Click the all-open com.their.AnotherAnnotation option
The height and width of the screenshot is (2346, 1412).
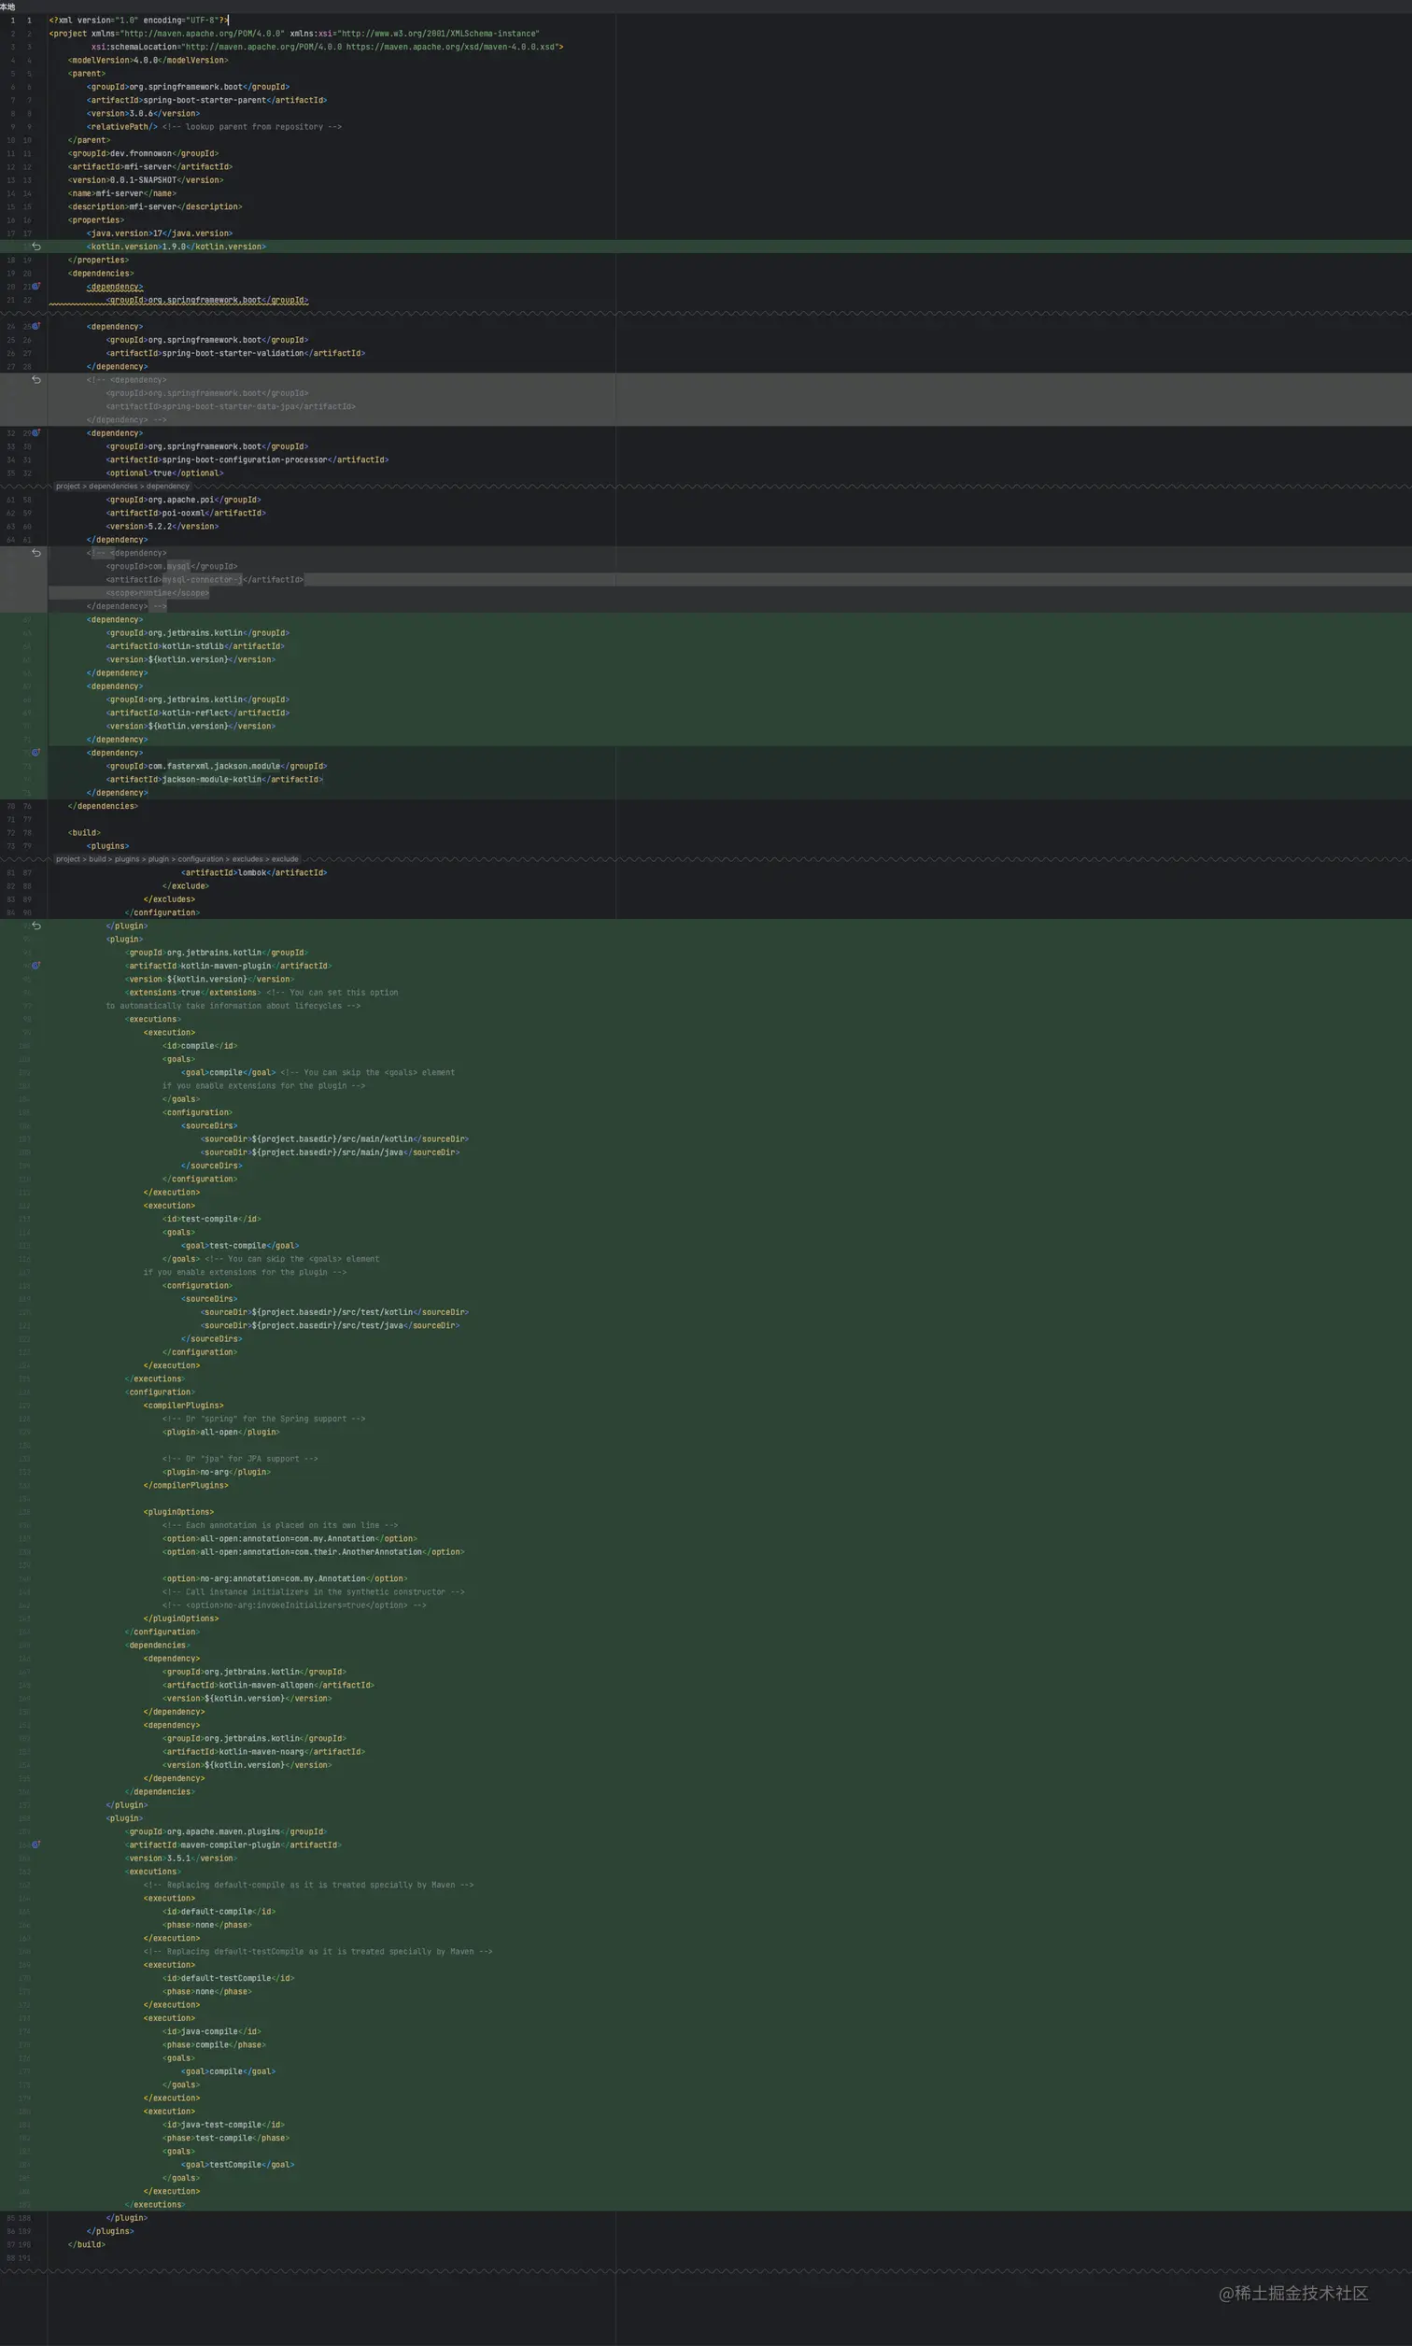coord(313,1551)
